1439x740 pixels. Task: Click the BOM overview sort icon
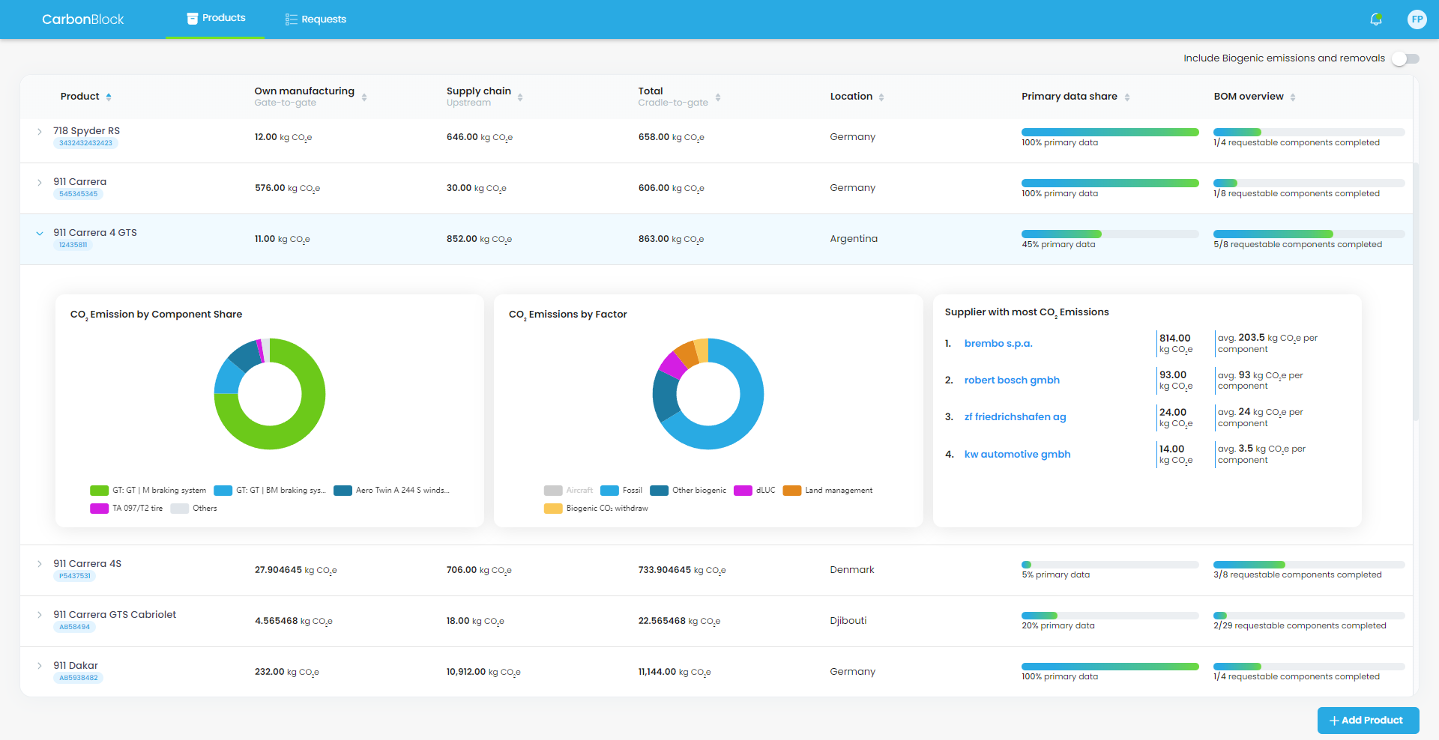(1293, 97)
